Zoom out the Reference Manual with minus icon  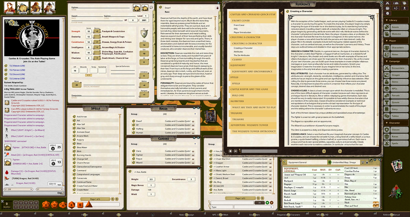point(236,151)
